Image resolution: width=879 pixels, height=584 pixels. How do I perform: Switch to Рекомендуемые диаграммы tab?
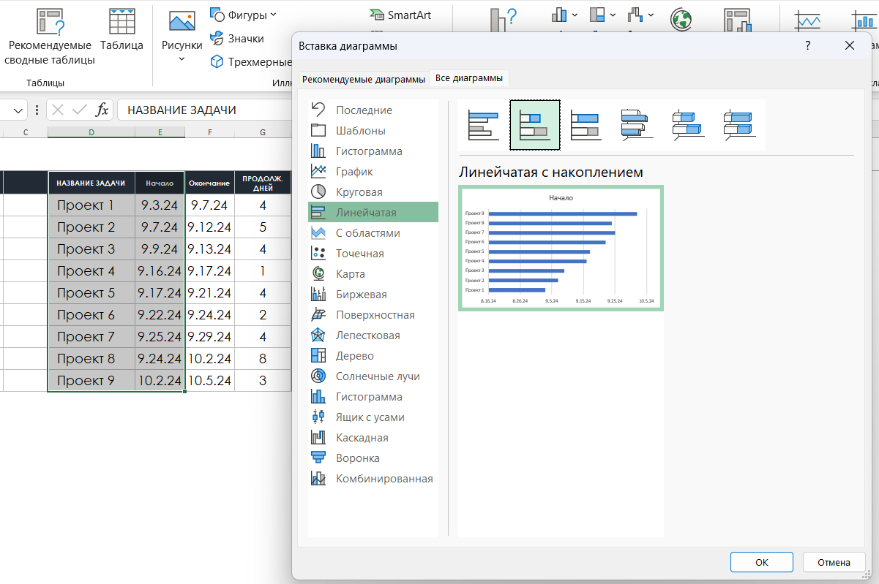pyautogui.click(x=363, y=79)
